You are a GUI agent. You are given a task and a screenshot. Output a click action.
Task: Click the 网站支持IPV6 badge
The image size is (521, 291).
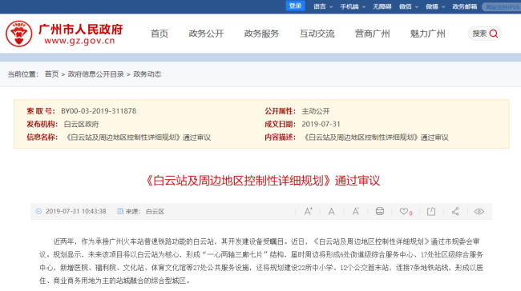click(502, 7)
